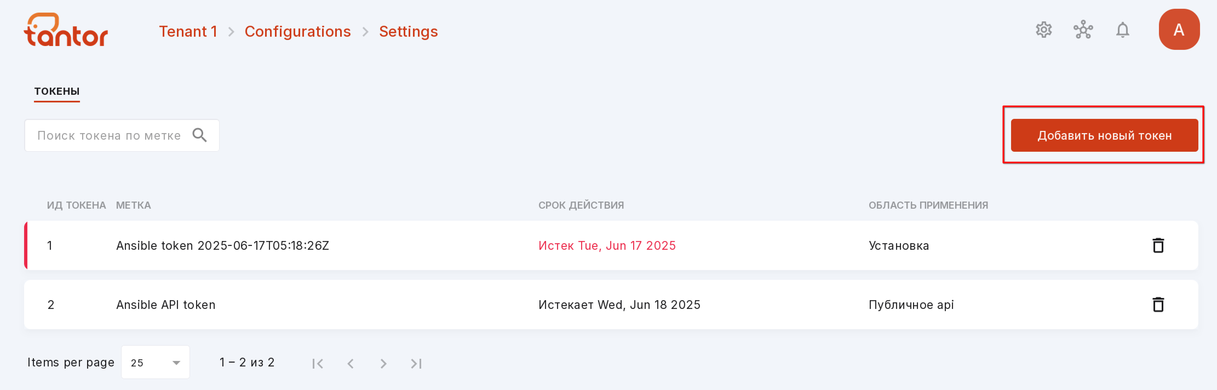
Task: Click the token search magnifier icon
Action: 200,135
